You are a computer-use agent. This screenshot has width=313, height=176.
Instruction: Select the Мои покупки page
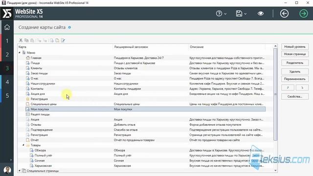pyautogui.click(x=146, y=109)
